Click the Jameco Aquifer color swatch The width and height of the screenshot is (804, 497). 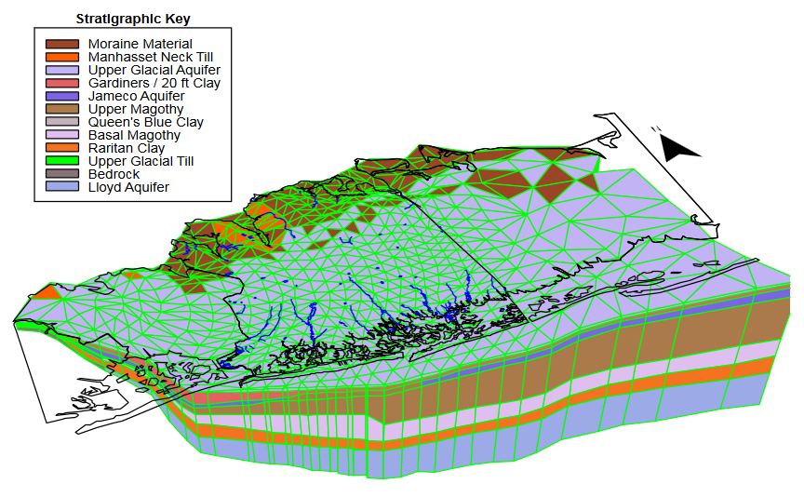[x=62, y=96]
